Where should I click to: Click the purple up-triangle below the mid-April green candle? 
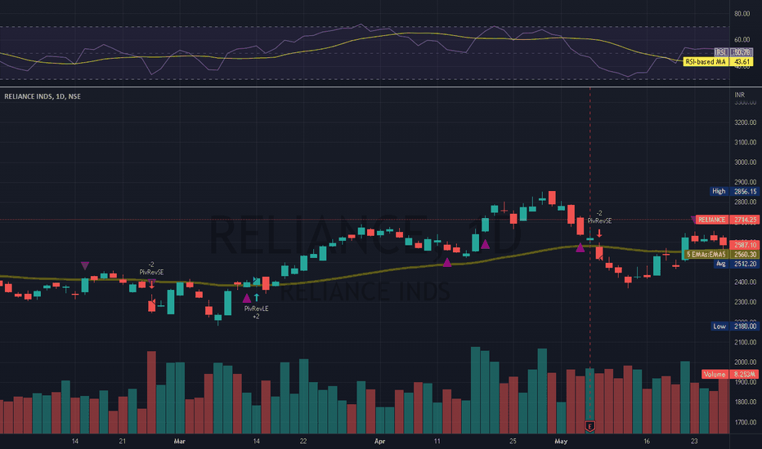(x=485, y=244)
